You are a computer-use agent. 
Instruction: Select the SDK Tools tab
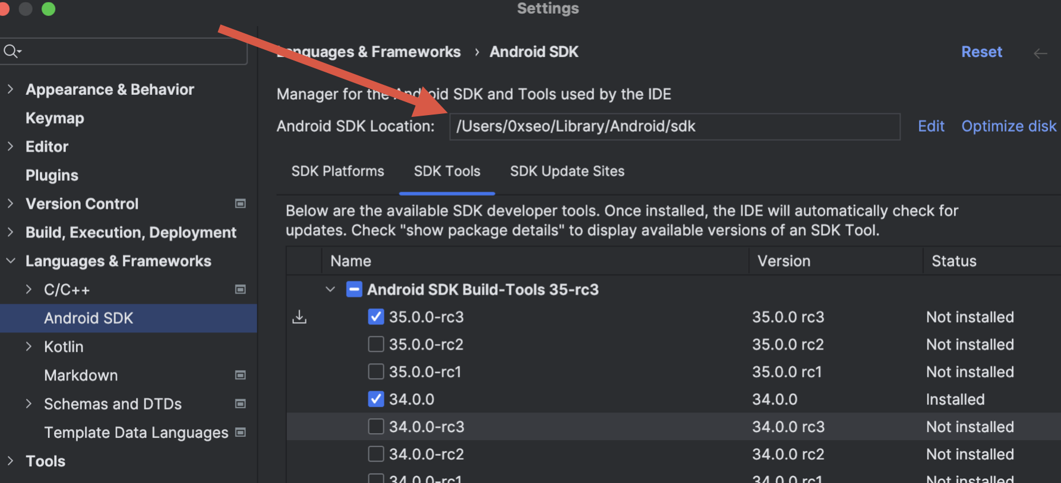[x=447, y=171]
